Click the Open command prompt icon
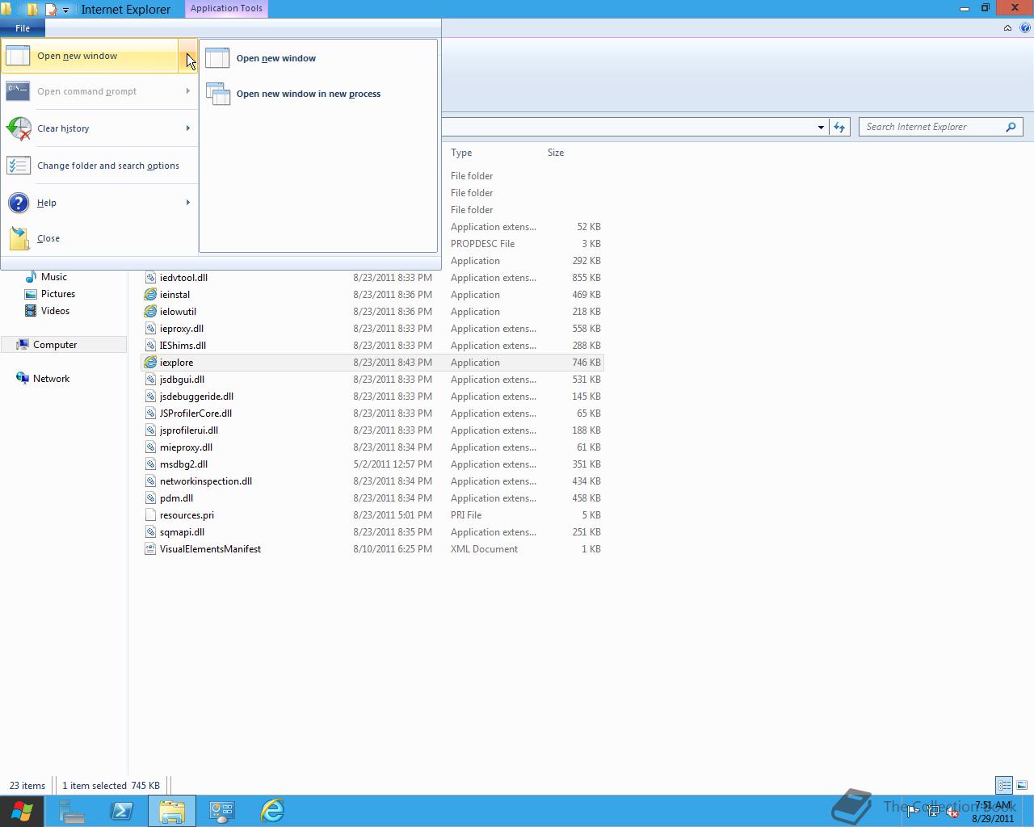 point(18,91)
